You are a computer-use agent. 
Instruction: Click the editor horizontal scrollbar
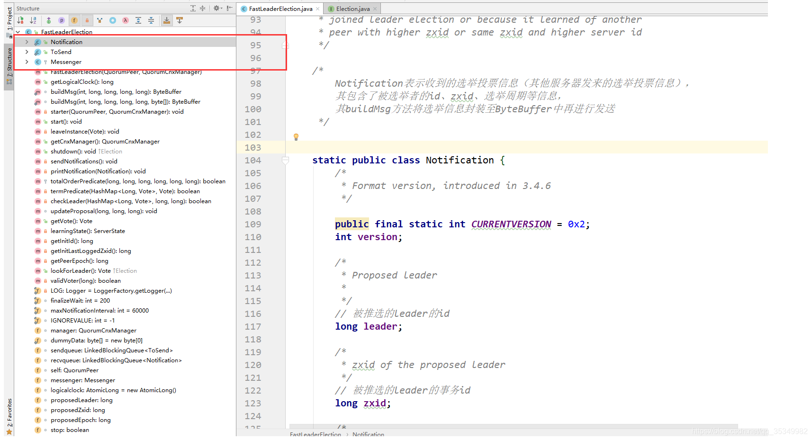[514, 426]
